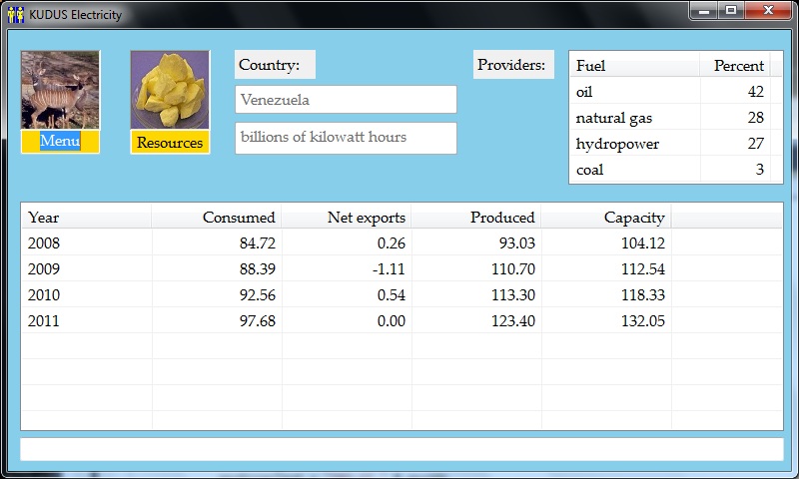
Task: Click the natural gas percent value 28
Action: pyautogui.click(x=756, y=118)
